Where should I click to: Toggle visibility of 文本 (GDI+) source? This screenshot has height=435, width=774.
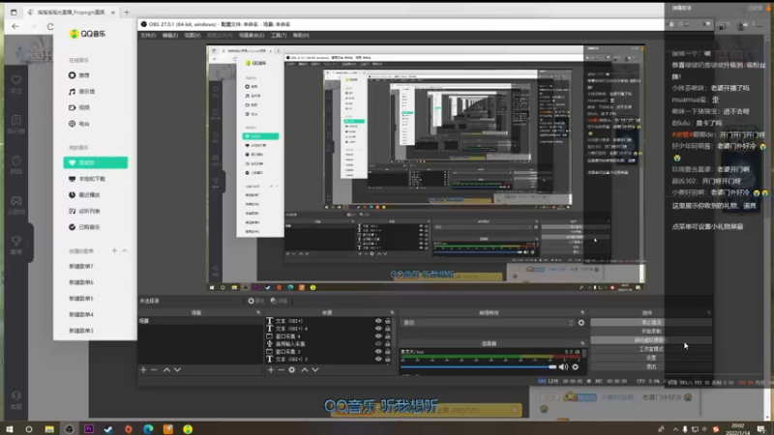point(378,321)
